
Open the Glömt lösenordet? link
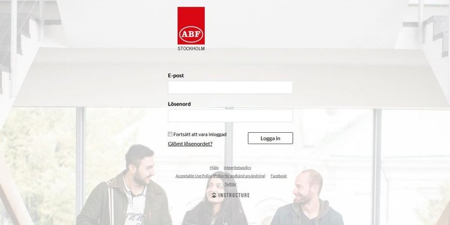[x=190, y=144]
